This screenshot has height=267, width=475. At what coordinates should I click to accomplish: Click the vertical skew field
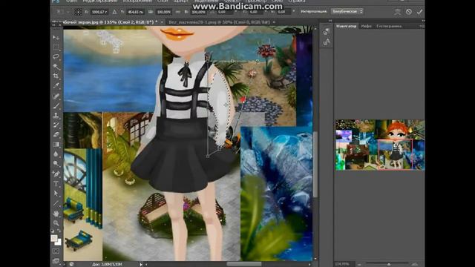(284, 12)
